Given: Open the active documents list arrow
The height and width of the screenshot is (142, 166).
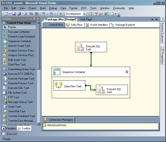Looking at the screenshot, I should pyautogui.click(x=152, y=20).
